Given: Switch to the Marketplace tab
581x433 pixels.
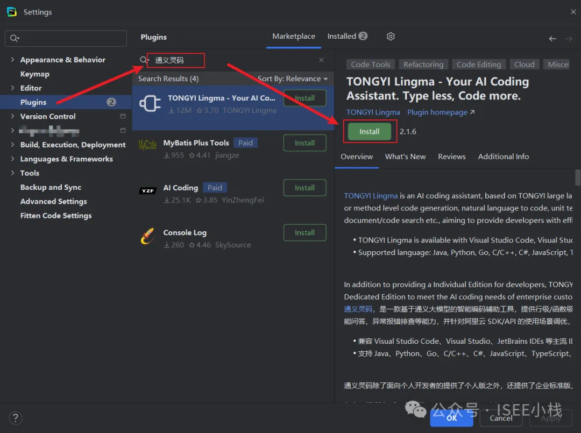Looking at the screenshot, I should coord(294,36).
